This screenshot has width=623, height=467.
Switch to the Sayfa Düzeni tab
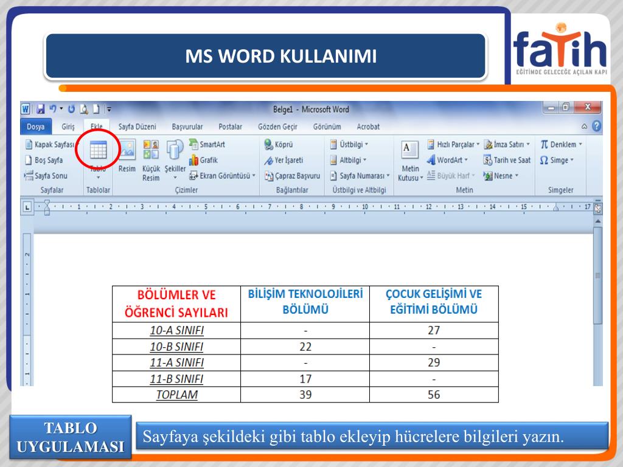click(137, 126)
